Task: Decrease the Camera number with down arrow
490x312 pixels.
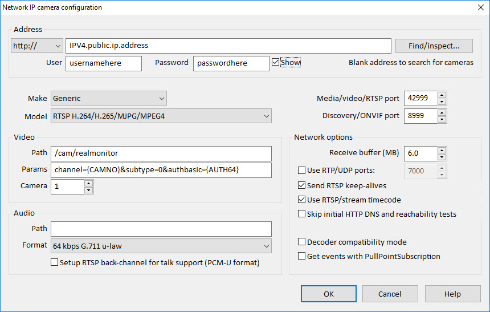Action: (x=89, y=190)
